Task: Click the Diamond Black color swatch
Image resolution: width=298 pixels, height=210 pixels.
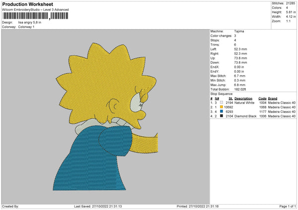Action: pyautogui.click(x=222, y=116)
